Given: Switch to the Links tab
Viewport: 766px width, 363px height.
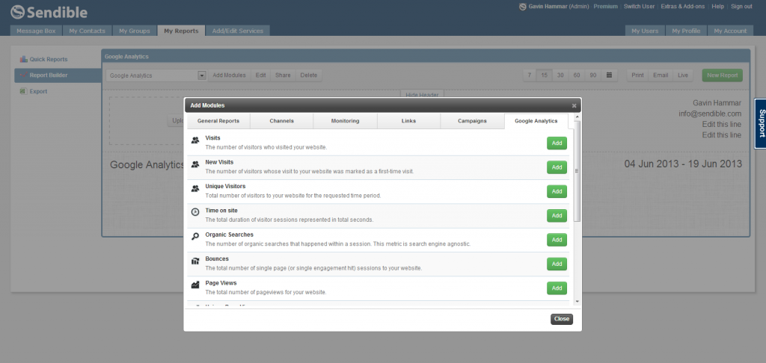Looking at the screenshot, I should point(409,121).
